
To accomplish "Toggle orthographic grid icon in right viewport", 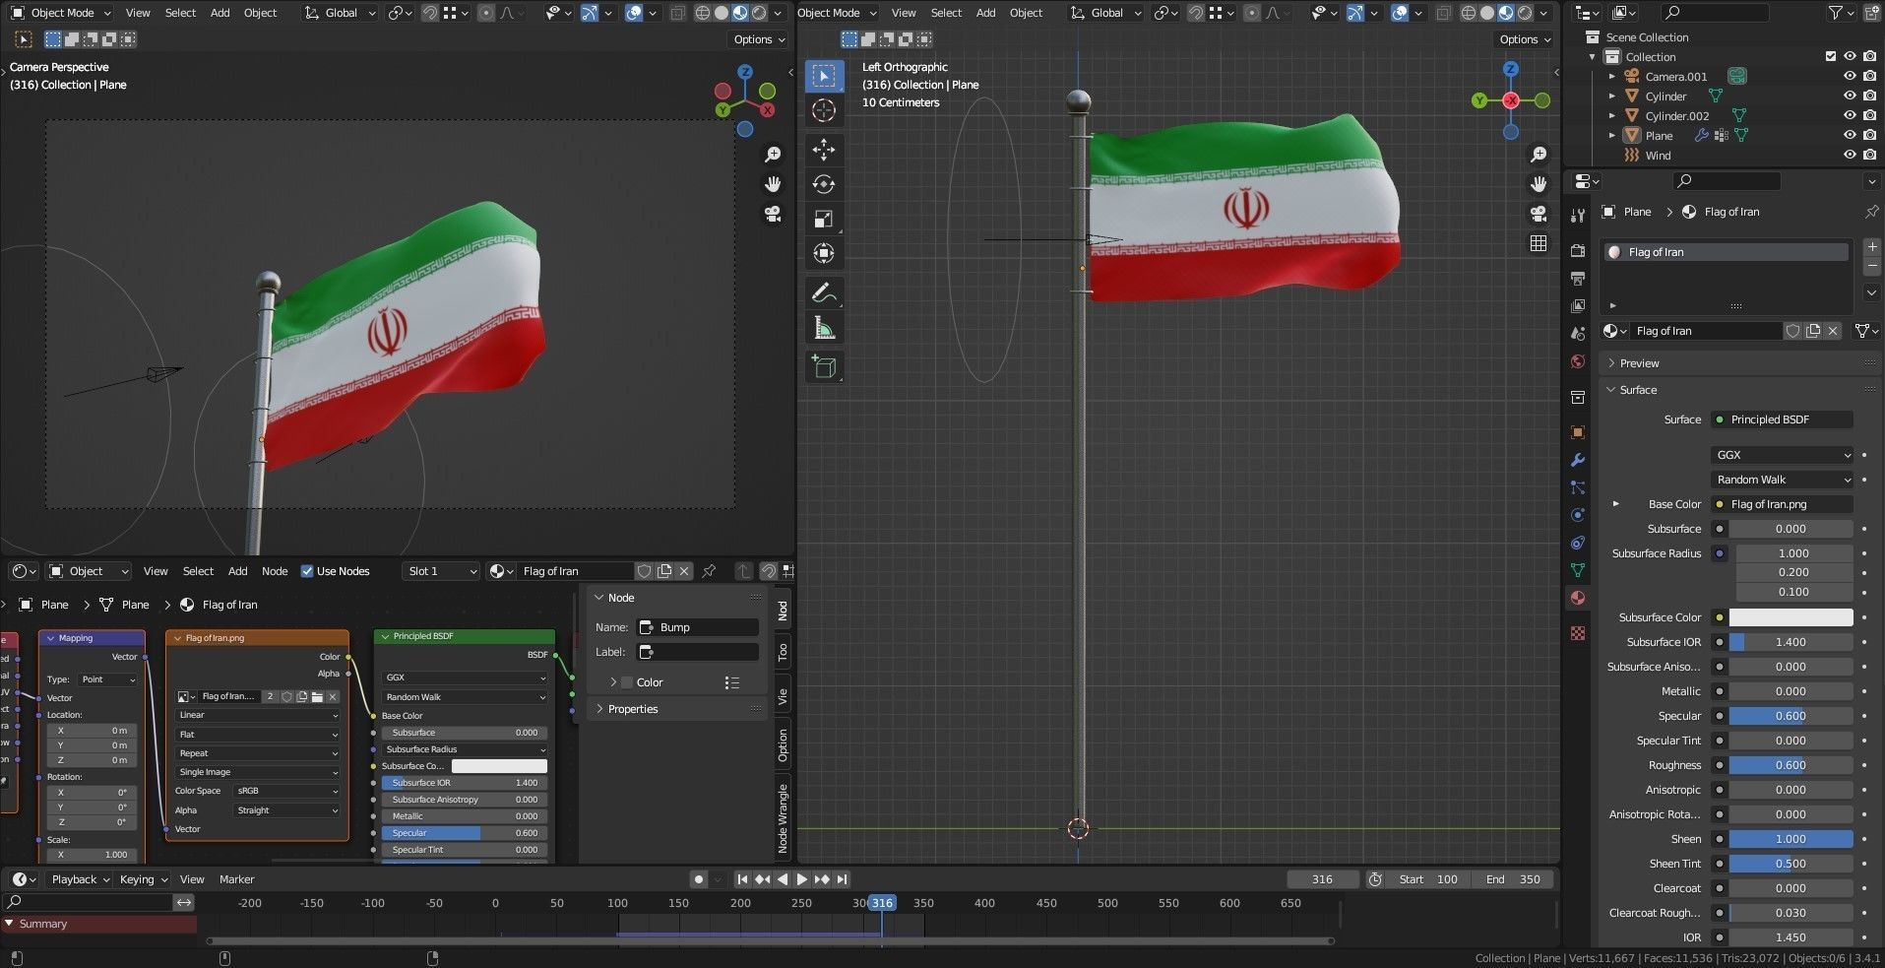I will 1539,243.
